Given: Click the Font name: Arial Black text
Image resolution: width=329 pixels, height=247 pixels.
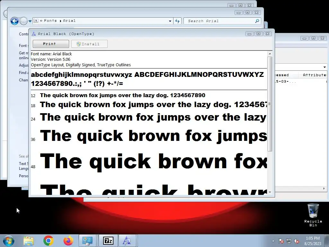Looking at the screenshot, I should tap(51, 54).
